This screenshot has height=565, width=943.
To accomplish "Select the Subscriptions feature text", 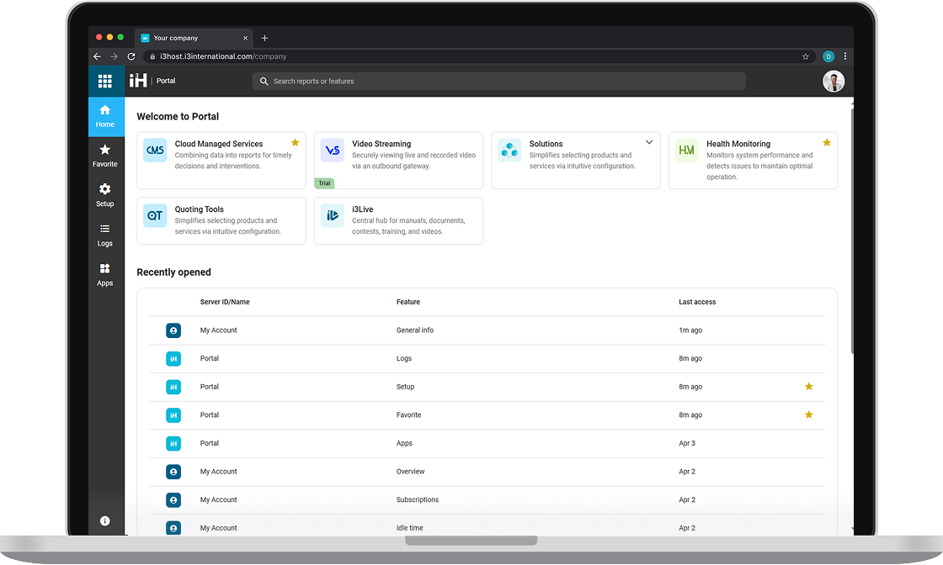I will click(x=418, y=499).
